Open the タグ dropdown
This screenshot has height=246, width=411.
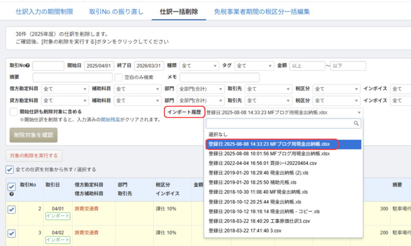254,66
